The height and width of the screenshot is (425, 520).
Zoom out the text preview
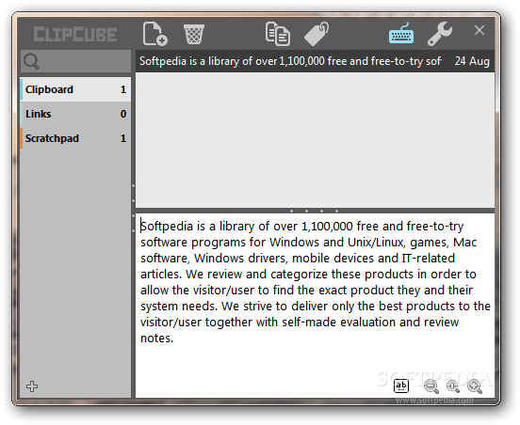coord(431,386)
